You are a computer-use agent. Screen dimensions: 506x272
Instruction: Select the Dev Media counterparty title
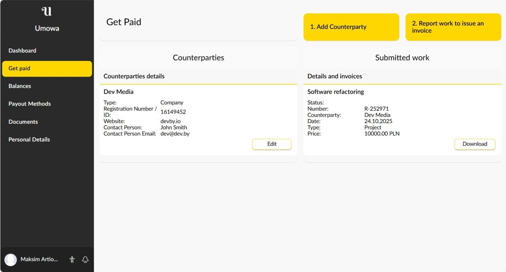tap(118, 92)
